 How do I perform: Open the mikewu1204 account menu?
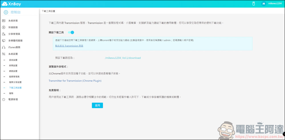point(276,4)
